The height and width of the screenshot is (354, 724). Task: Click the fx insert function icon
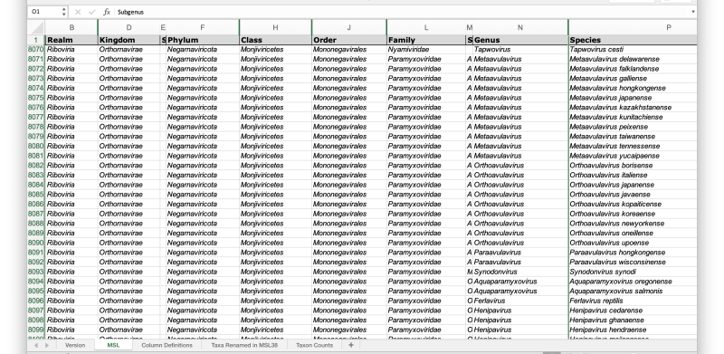107,12
